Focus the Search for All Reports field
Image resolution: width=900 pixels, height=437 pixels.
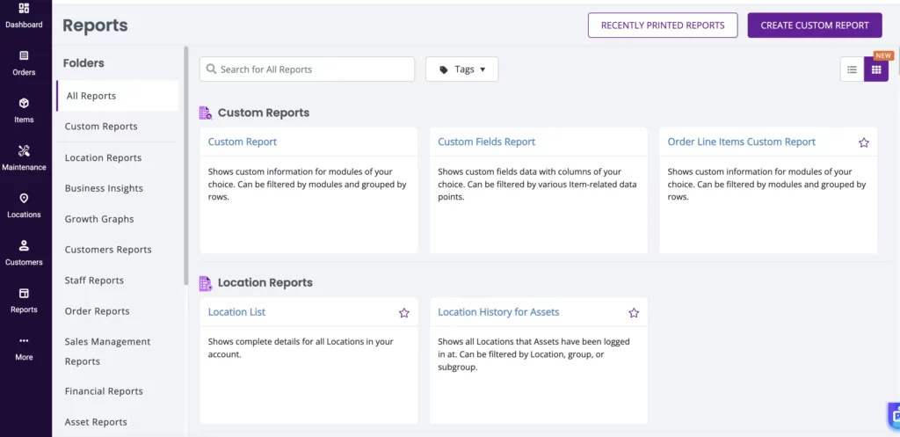pos(307,69)
